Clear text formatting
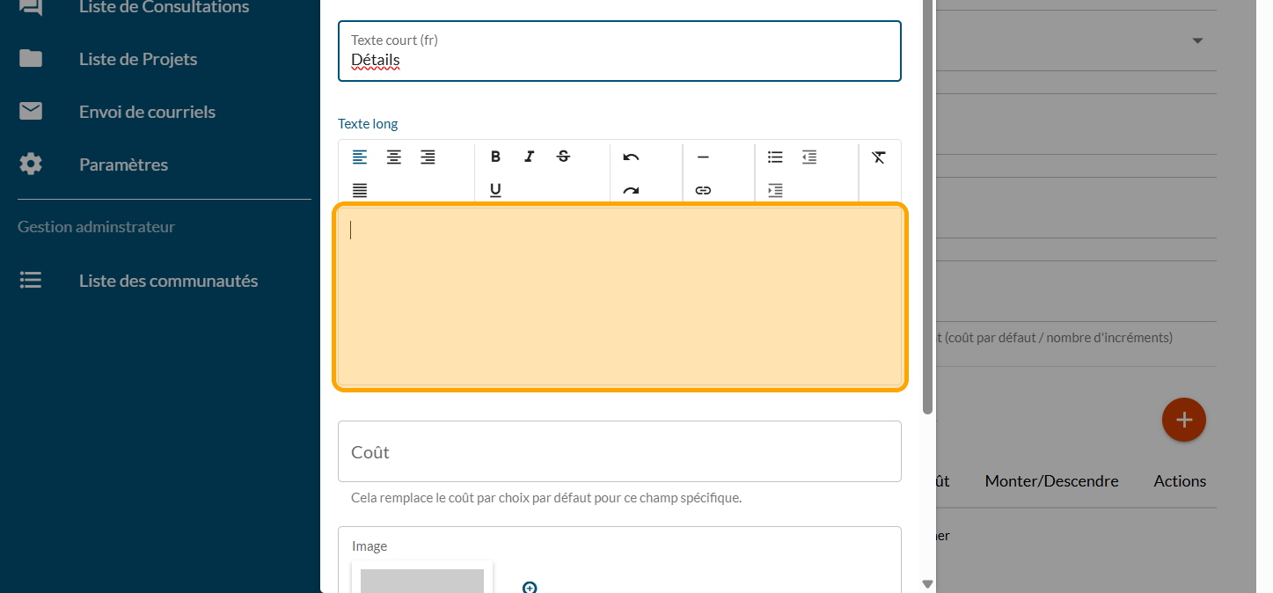 [x=879, y=157]
